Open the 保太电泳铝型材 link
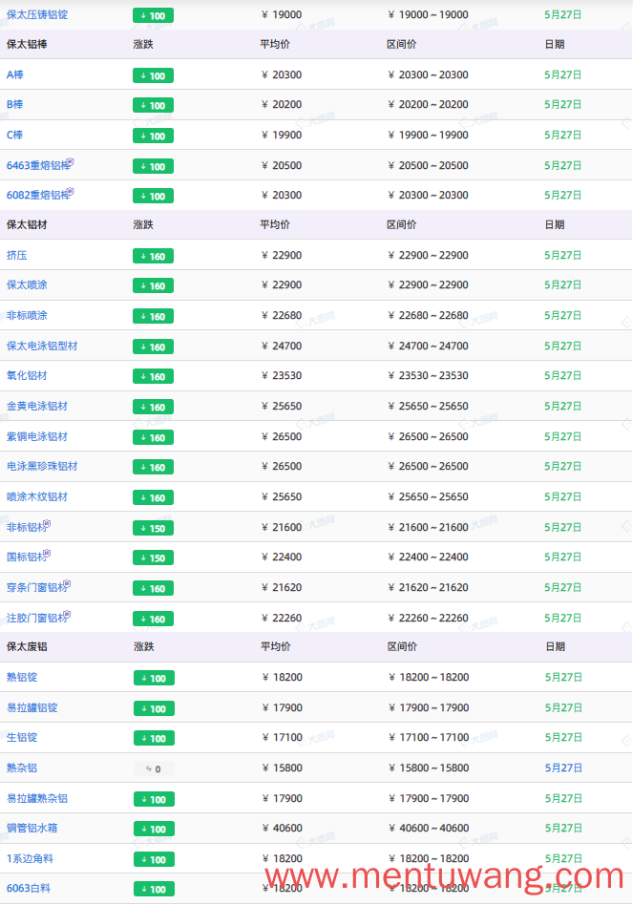Screen dimensions: 633x905 point(42,346)
